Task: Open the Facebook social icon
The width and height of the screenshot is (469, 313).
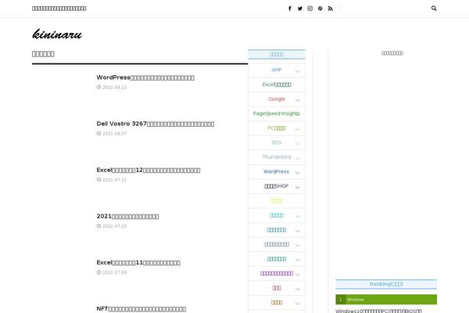Action: [289, 9]
